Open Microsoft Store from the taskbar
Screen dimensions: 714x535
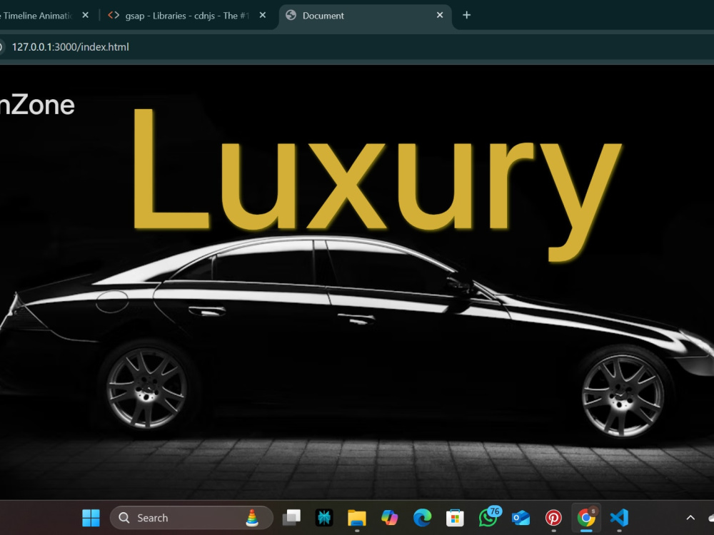pyautogui.click(x=455, y=518)
